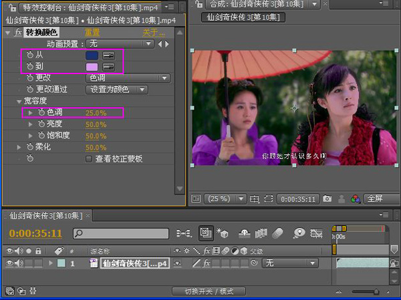This screenshot has height=300, width=401.
Task: Open the dark blue 从 color swatch
Action: (x=92, y=55)
